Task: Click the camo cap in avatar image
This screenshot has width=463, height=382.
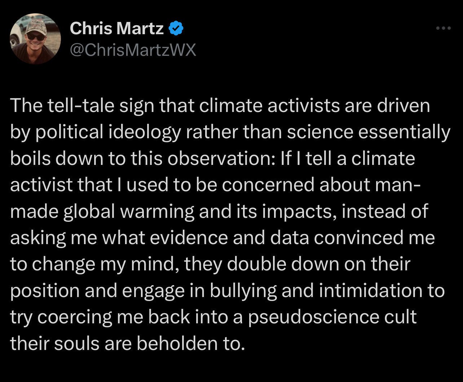Action: pyautogui.click(x=35, y=25)
